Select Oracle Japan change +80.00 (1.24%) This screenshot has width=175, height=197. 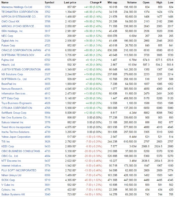[93, 50]
